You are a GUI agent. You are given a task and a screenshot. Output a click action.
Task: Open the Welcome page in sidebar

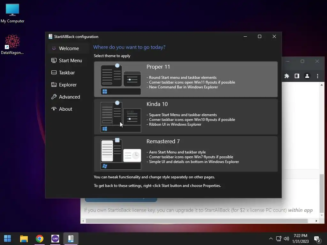click(68, 48)
